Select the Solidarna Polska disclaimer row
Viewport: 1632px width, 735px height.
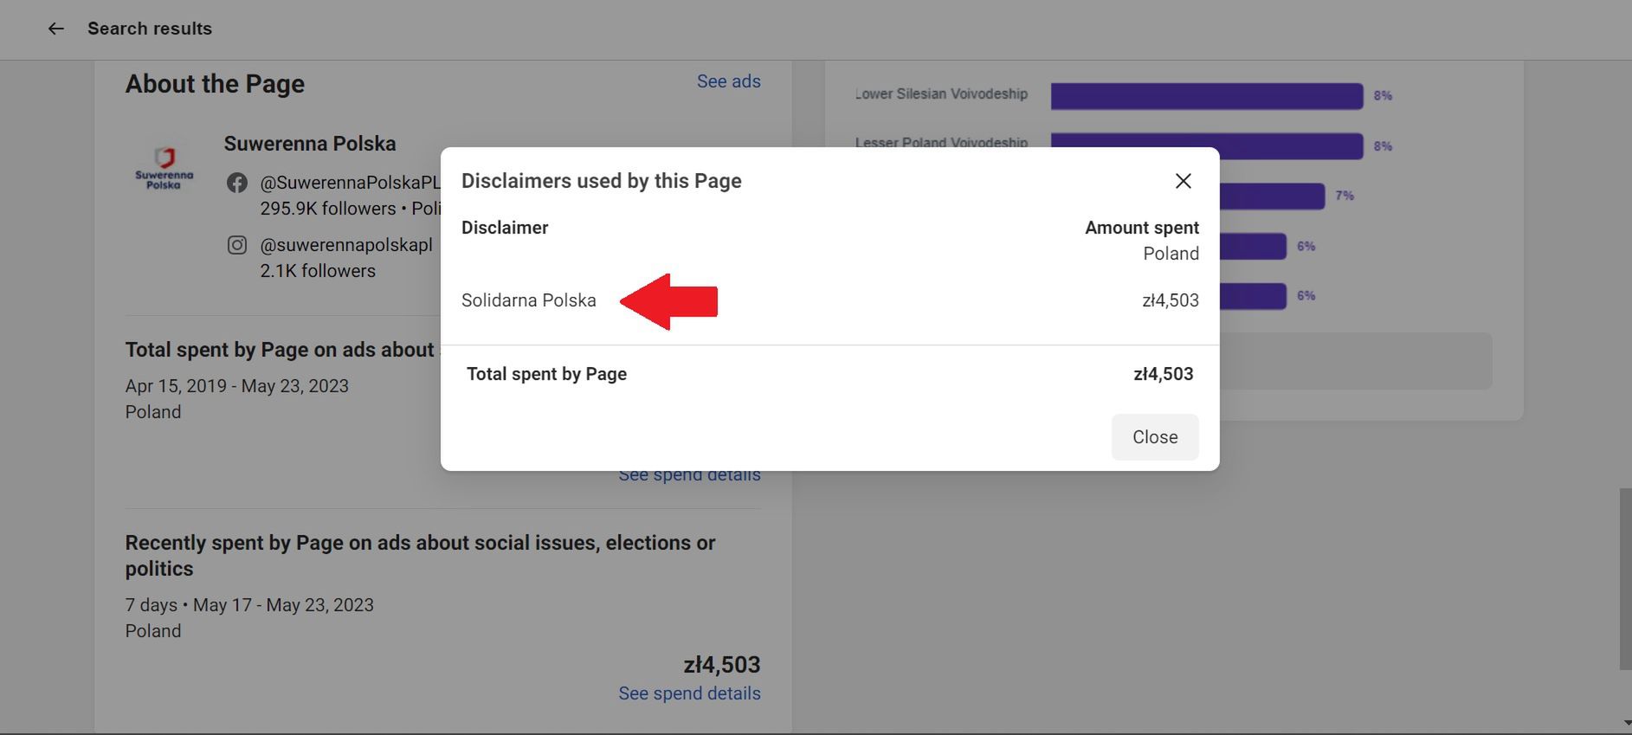point(829,300)
